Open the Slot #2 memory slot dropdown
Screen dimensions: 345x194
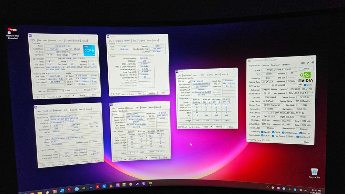click(x=119, y=114)
